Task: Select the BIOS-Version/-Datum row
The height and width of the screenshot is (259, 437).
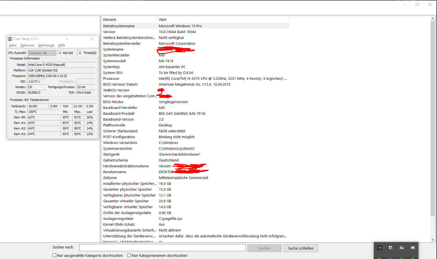Action: (195, 84)
